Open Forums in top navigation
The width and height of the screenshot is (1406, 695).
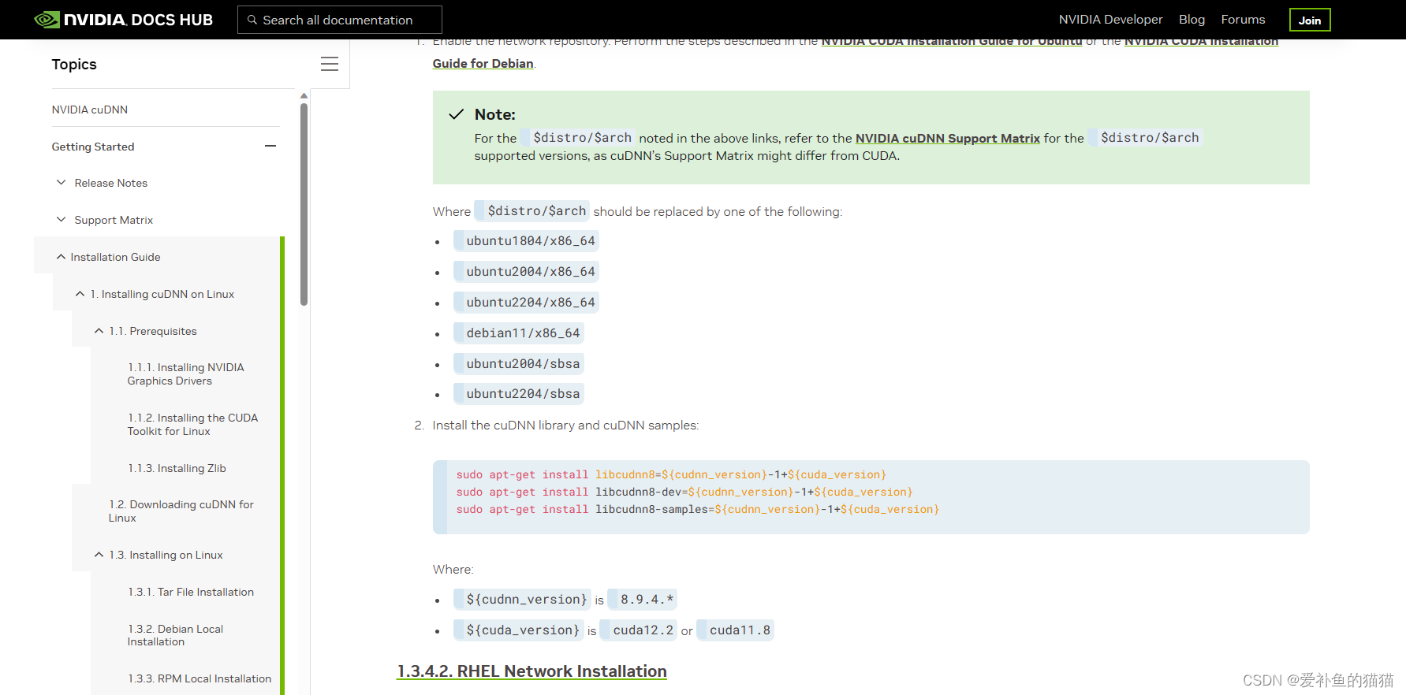[1243, 20]
